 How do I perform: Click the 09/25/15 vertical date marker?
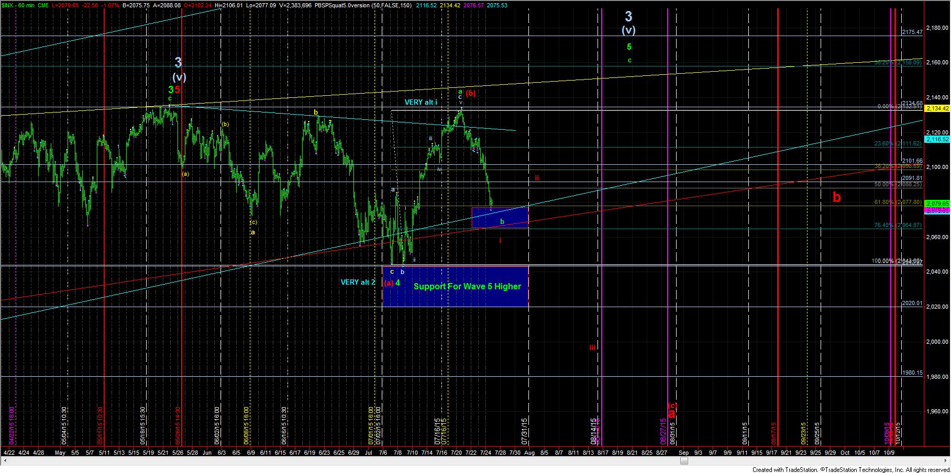click(817, 434)
